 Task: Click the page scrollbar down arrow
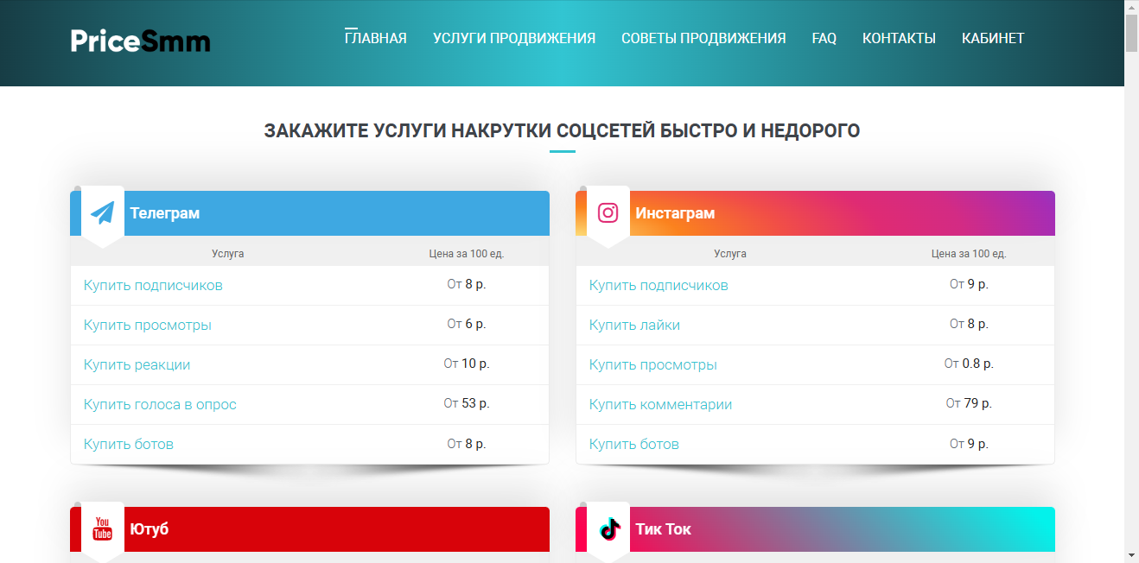(1131, 555)
